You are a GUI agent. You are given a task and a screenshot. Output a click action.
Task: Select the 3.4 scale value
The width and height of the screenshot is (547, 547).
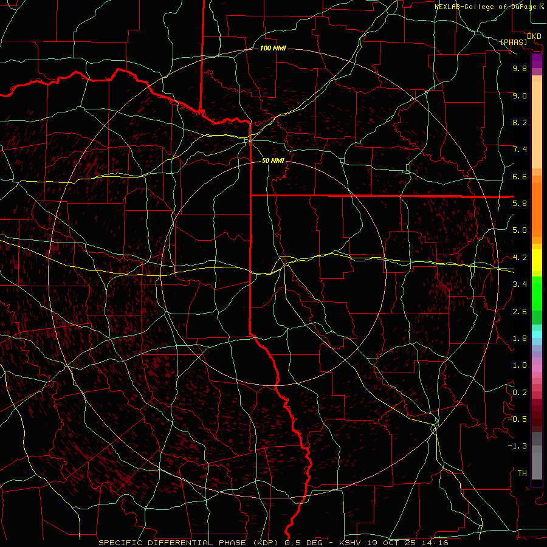click(520, 284)
